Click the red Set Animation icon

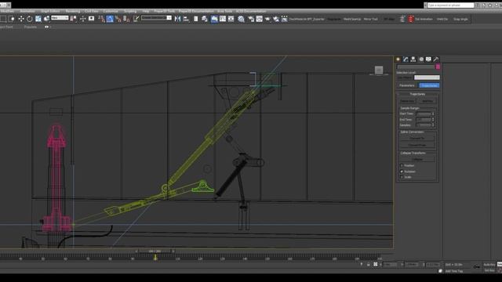411,19
